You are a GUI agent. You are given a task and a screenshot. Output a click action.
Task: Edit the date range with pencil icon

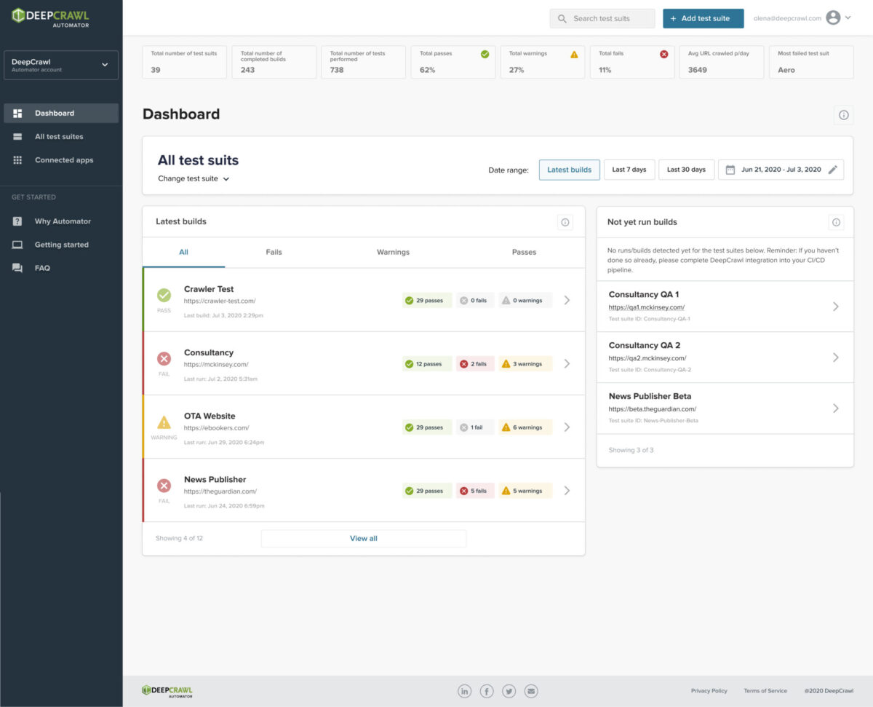(x=833, y=170)
